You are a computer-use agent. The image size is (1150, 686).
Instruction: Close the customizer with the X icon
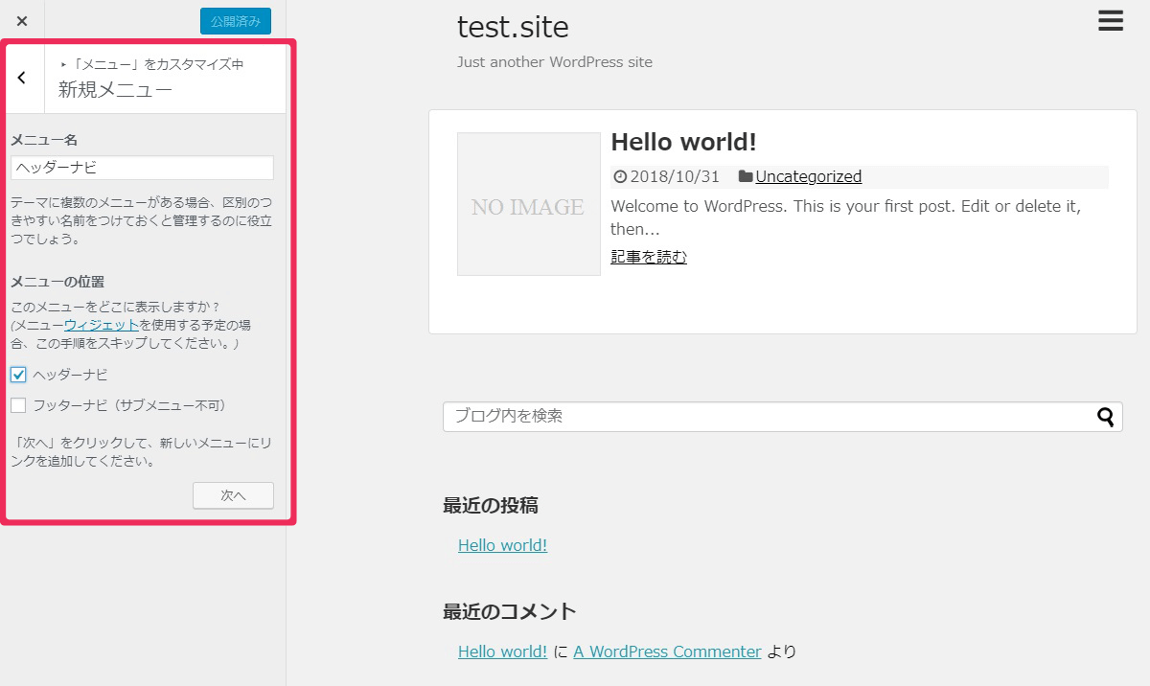point(22,21)
